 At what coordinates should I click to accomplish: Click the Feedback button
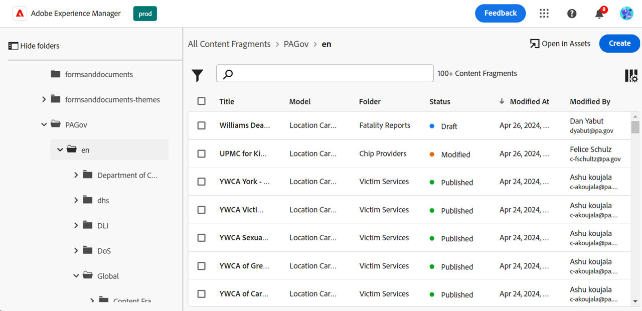[500, 14]
